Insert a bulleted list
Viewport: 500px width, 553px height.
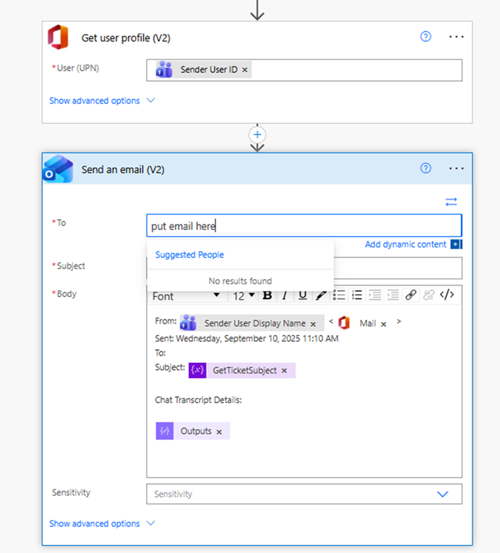pos(339,295)
